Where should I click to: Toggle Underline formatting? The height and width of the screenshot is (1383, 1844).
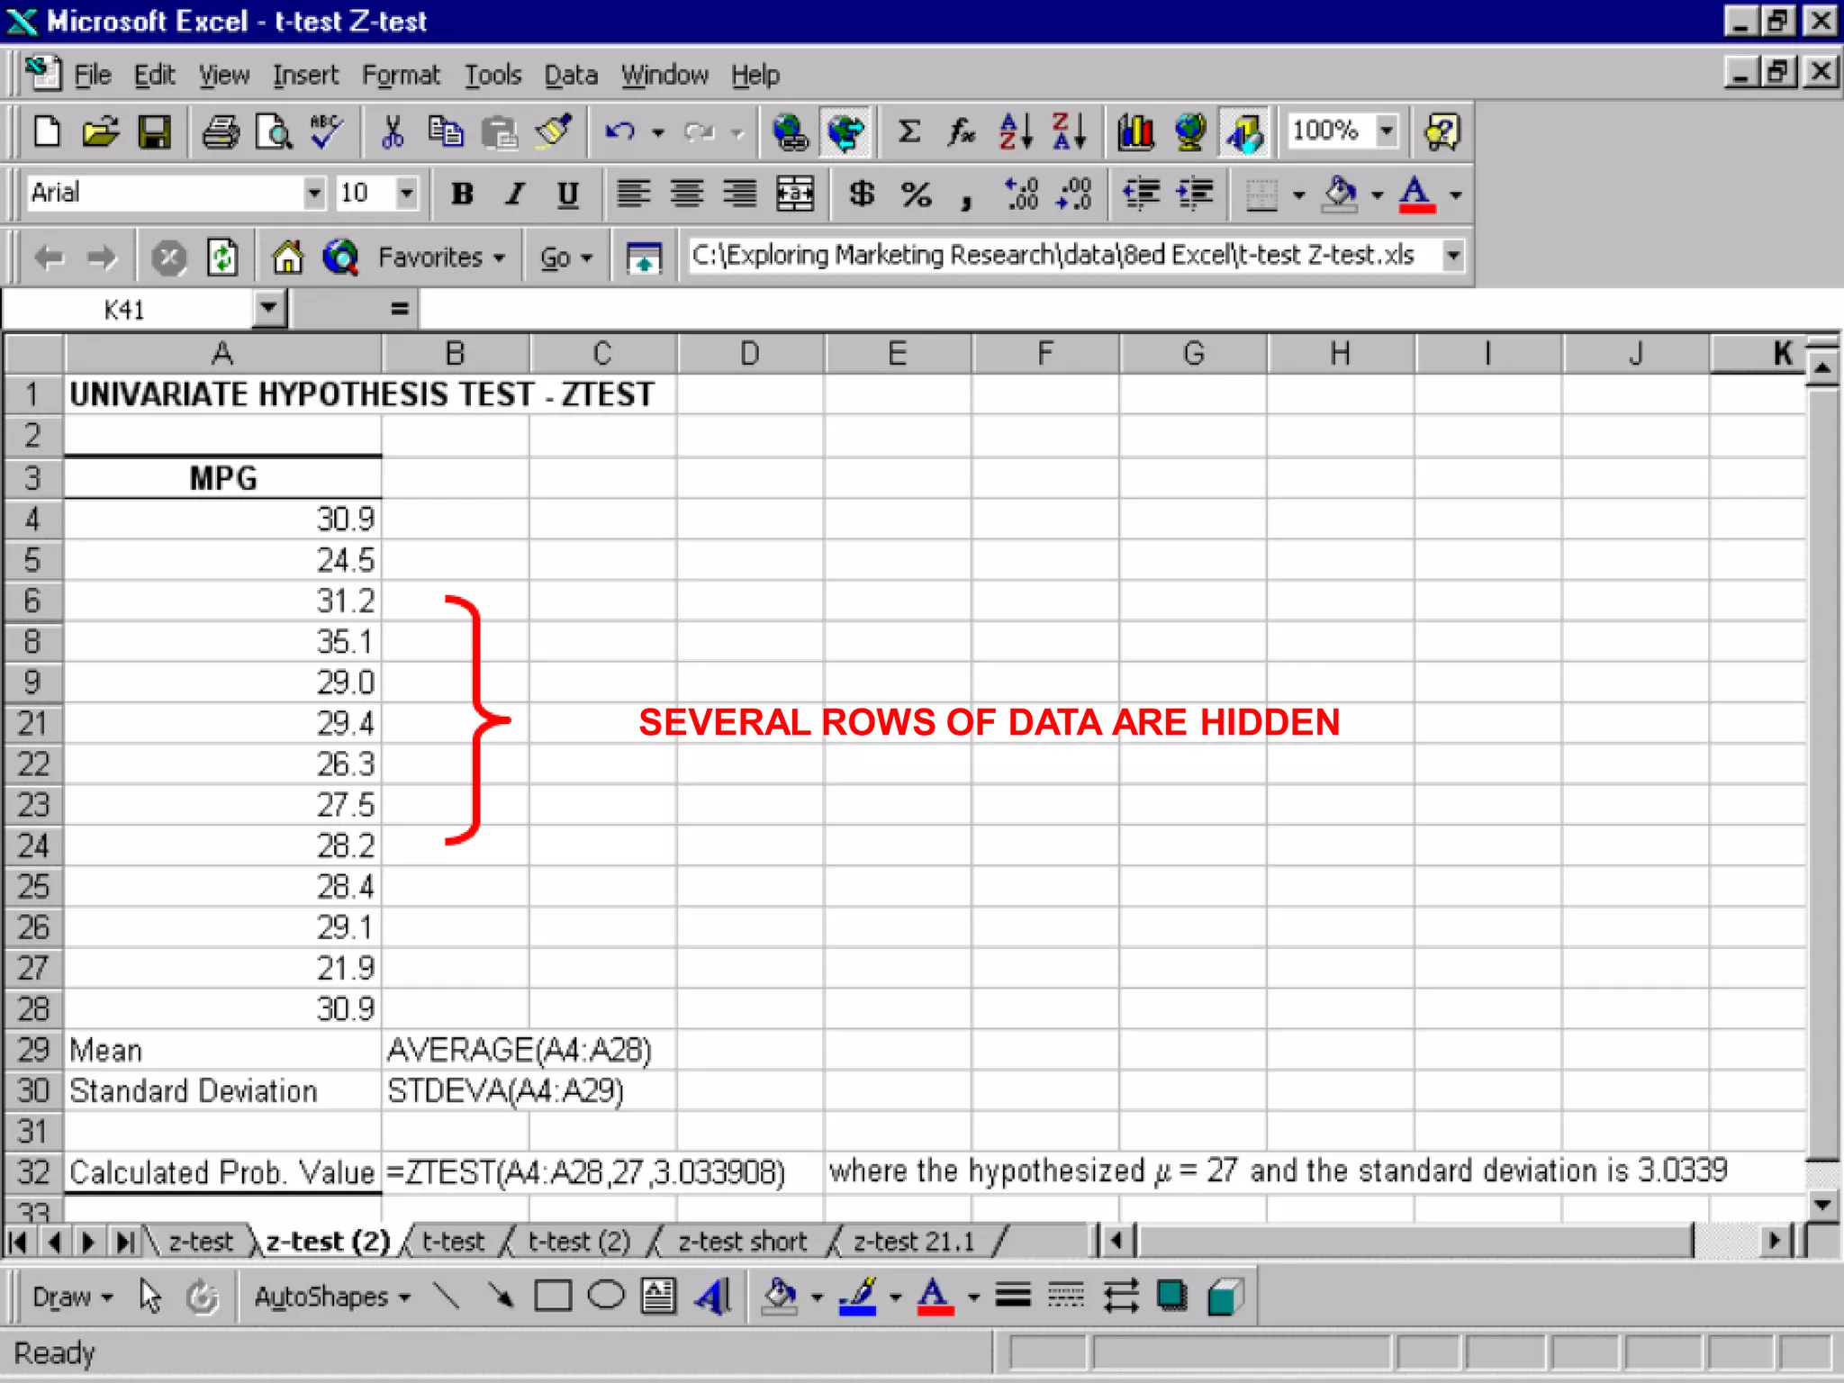[x=568, y=194]
